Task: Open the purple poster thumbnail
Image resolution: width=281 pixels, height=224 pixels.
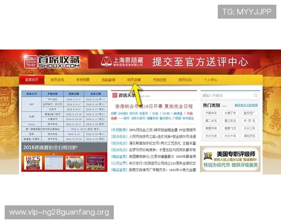Action: pos(96,163)
